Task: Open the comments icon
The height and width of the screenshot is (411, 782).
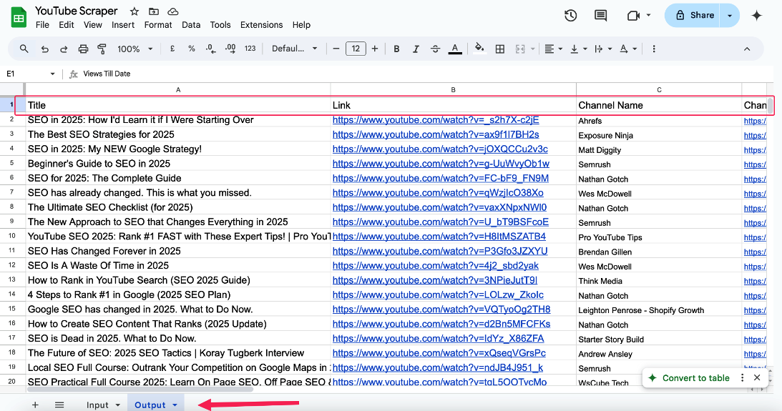Action: point(600,16)
